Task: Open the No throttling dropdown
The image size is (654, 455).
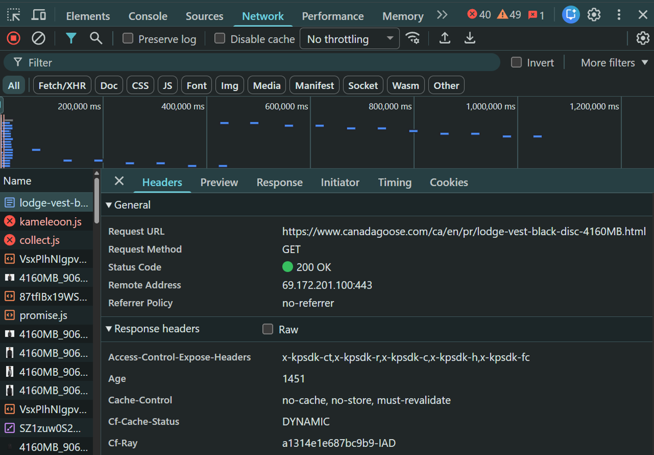Action: click(x=349, y=39)
